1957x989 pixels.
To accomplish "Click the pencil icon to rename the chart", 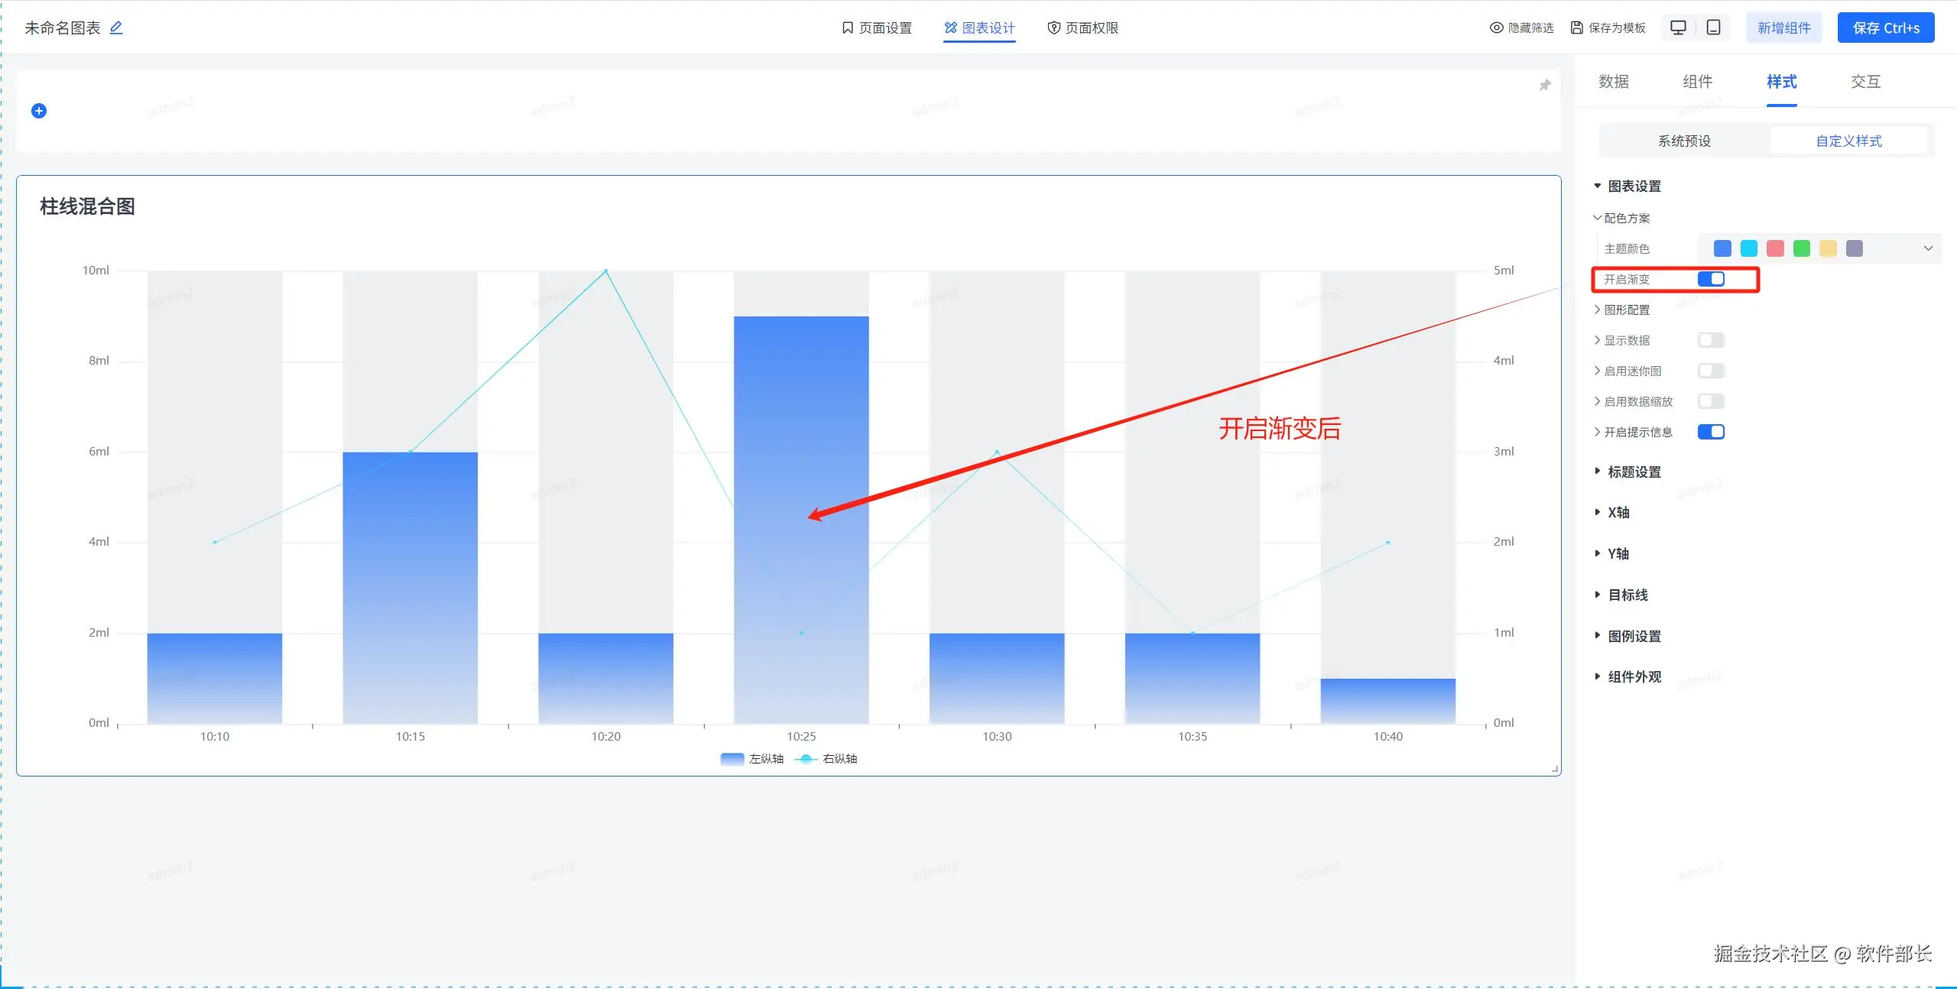I will pos(116,28).
